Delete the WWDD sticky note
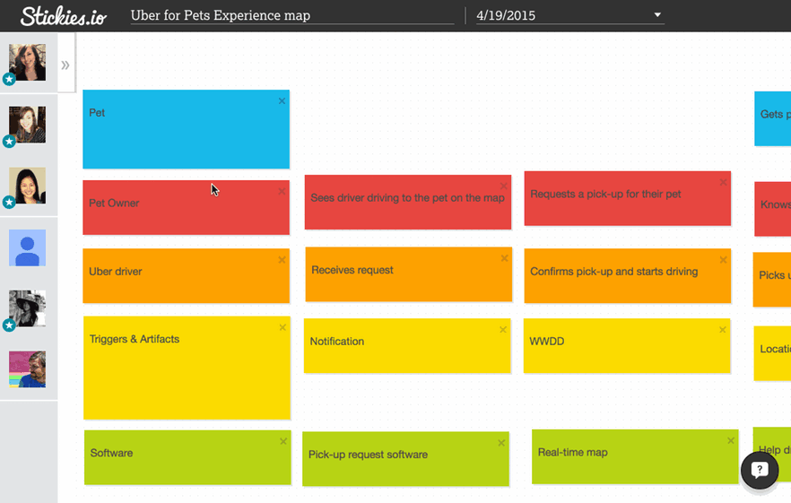The height and width of the screenshot is (503, 791). [x=723, y=330]
